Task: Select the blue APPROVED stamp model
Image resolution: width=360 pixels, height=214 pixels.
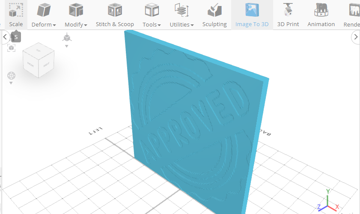Action: [x=195, y=124]
